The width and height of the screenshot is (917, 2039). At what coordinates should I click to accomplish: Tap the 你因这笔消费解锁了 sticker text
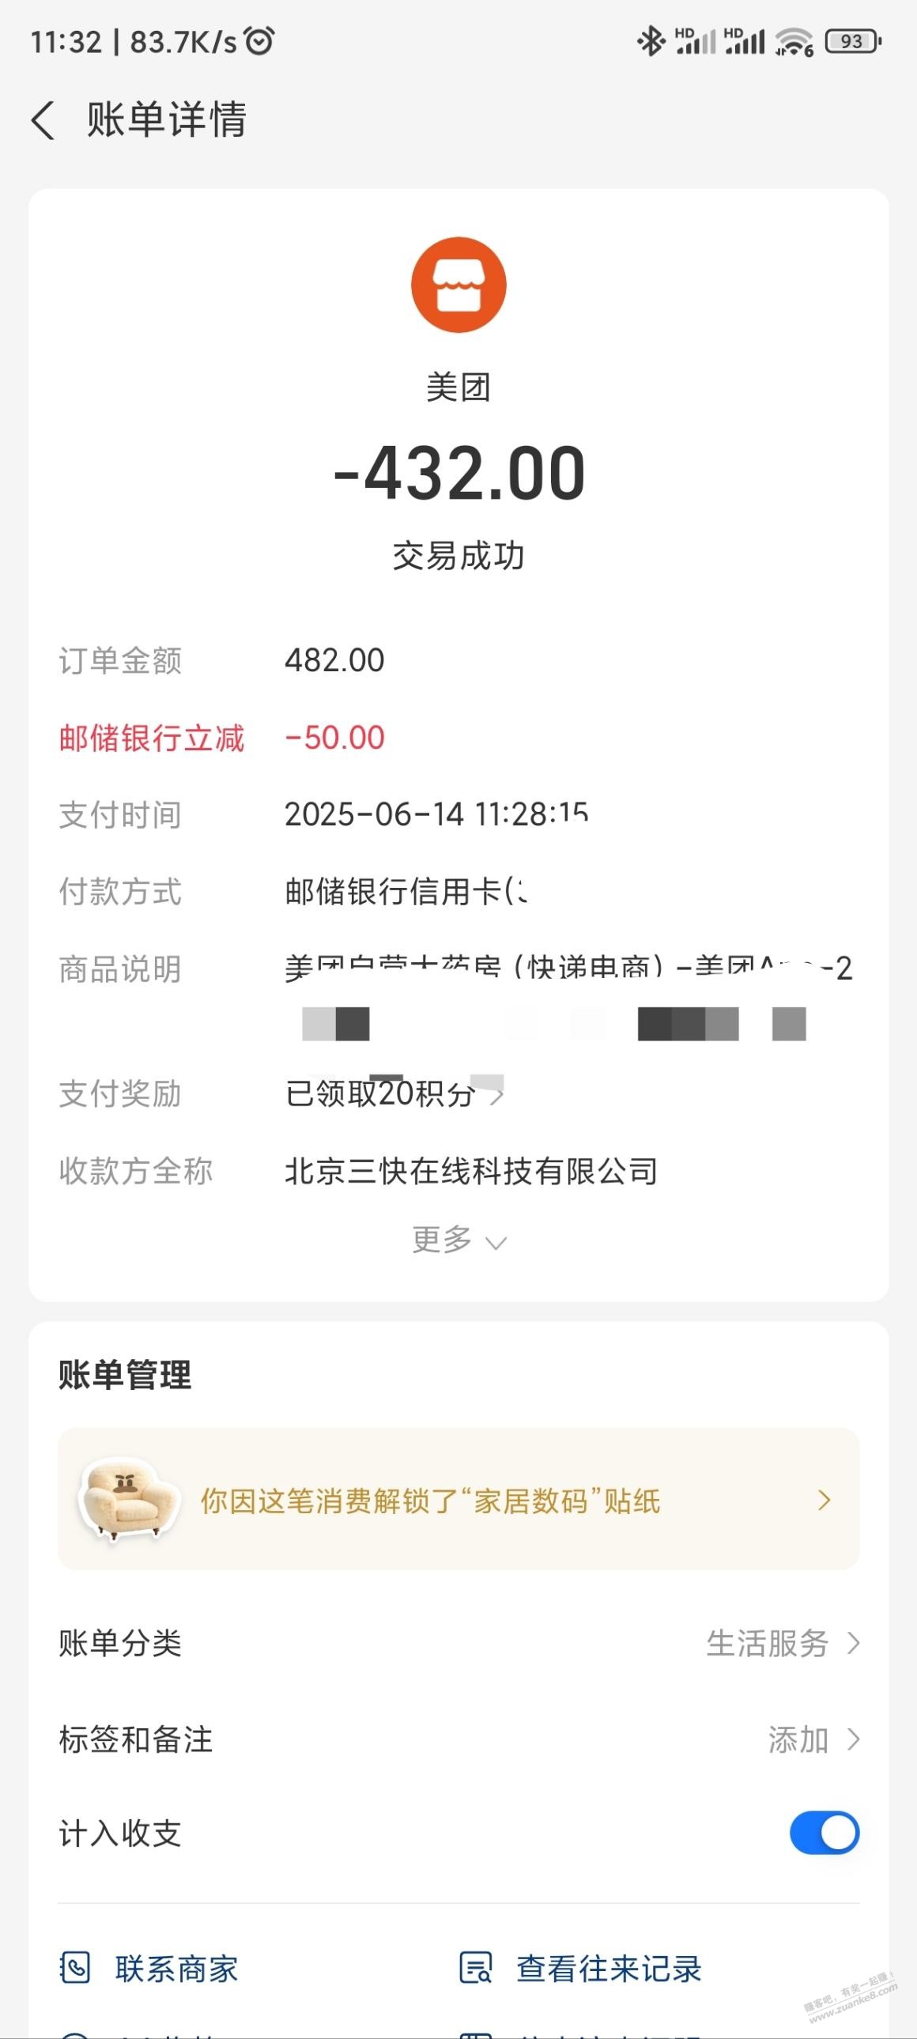(x=430, y=1501)
